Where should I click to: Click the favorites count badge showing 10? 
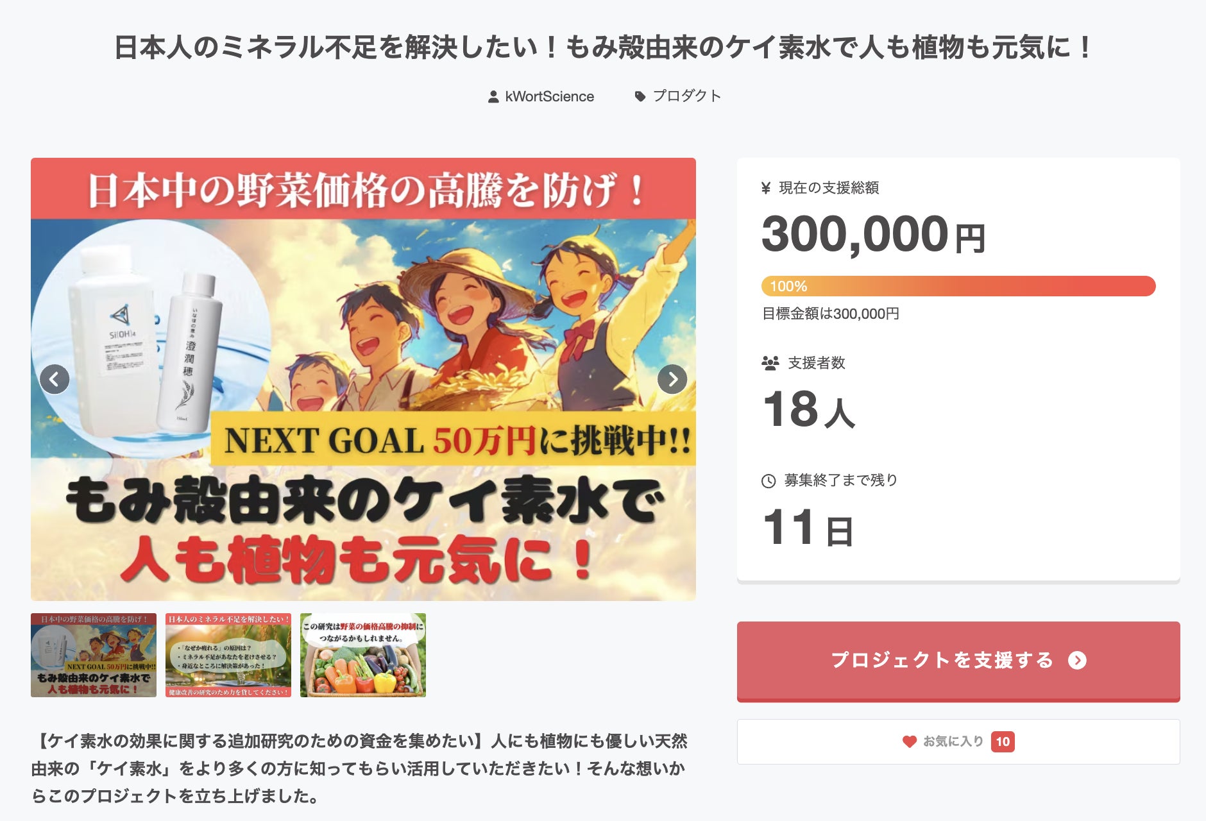[x=1003, y=741]
